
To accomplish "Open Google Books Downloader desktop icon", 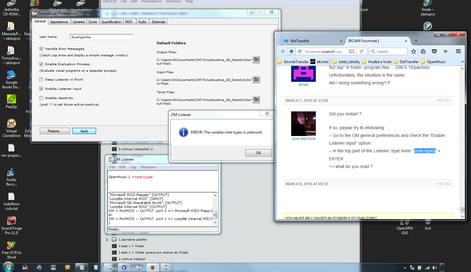I will pyautogui.click(x=11, y=79).
